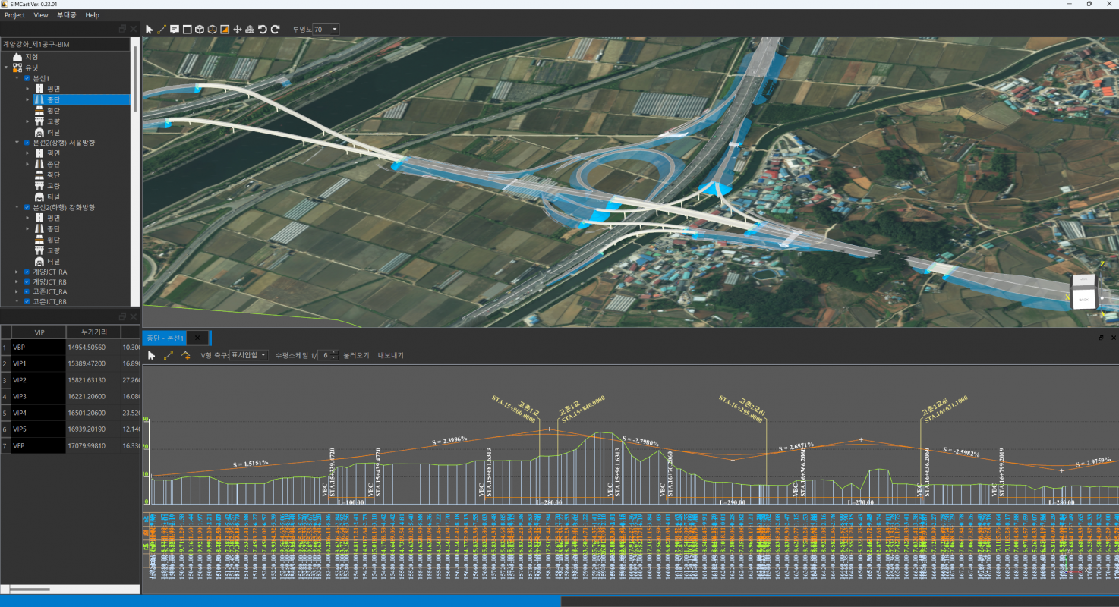
Task: Open the View menu
Action: pos(41,15)
